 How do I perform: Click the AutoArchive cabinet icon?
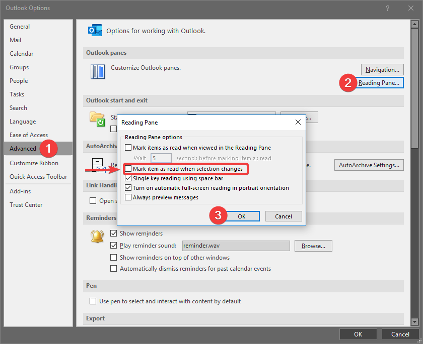[98, 165]
